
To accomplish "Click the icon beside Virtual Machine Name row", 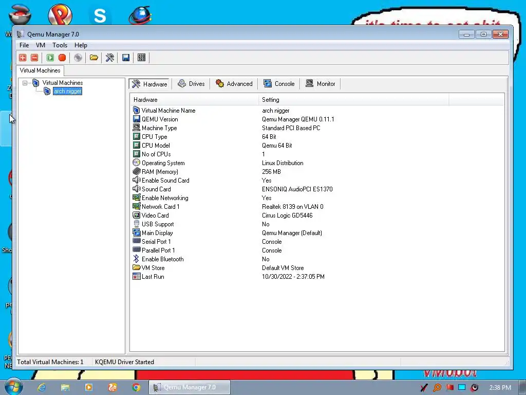I will point(136,110).
